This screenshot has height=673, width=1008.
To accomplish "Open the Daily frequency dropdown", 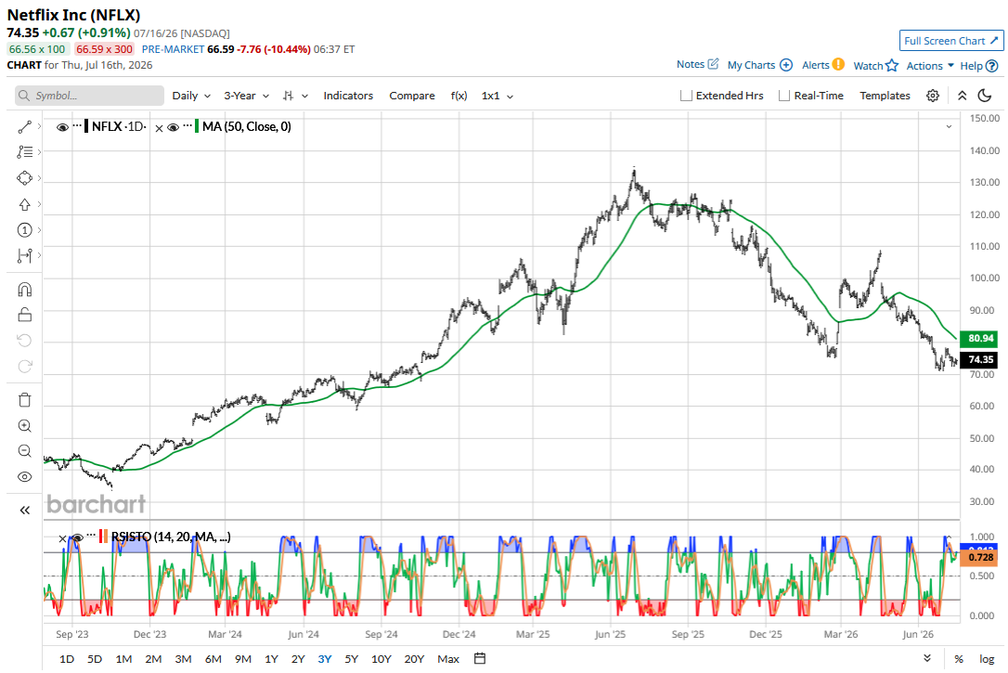I will [191, 96].
